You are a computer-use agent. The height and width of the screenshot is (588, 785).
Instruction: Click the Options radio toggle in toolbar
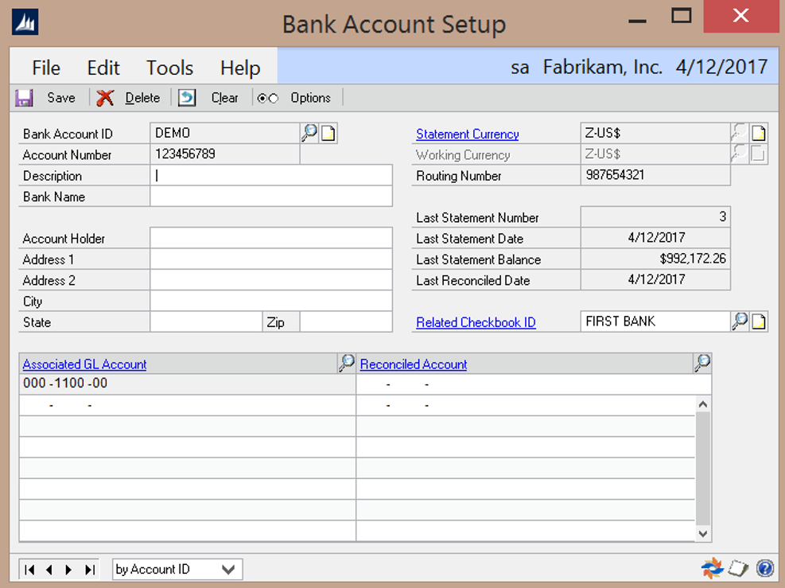268,98
